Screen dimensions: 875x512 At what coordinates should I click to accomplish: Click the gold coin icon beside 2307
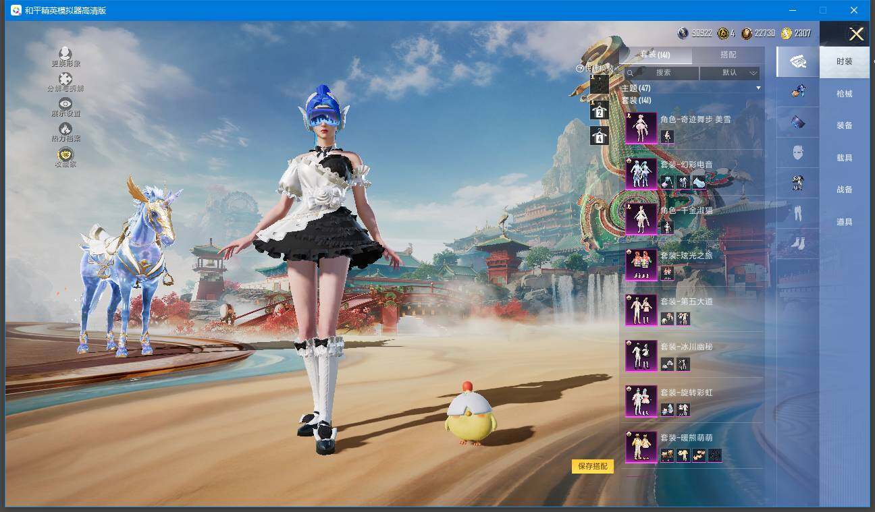pyautogui.click(x=787, y=33)
